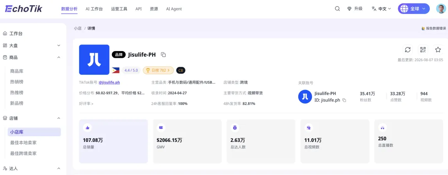Open the 资源 tab
The image size is (448, 175).
pyautogui.click(x=154, y=9)
